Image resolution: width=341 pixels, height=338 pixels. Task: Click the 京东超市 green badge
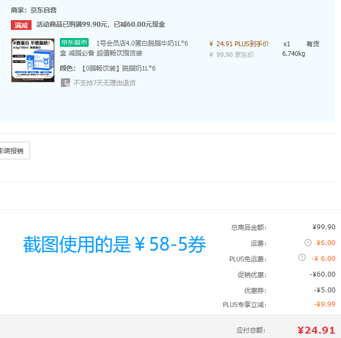(x=74, y=42)
